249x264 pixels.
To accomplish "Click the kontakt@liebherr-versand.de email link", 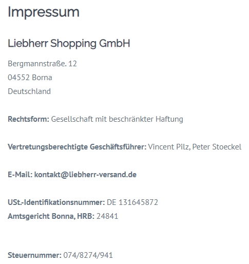I will 85,175.
